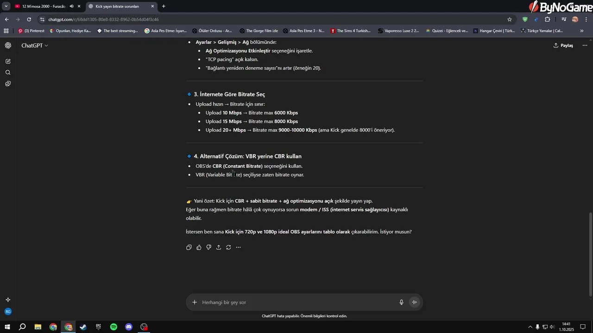Open the Ölüler Ordusu bookmark

[212, 31]
